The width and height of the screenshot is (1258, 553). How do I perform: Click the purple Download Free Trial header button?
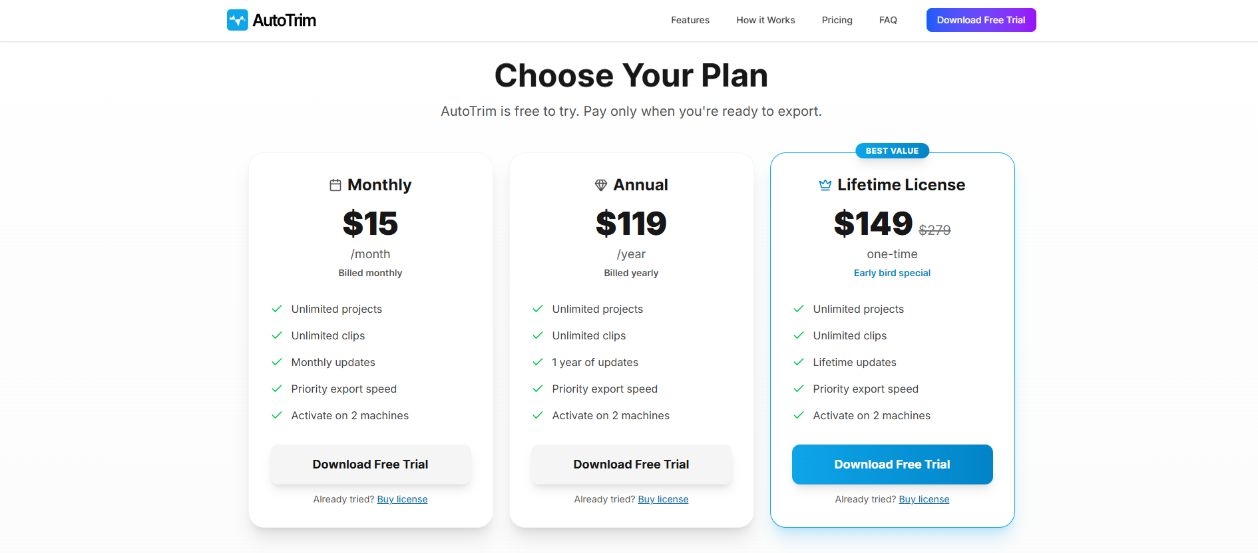[980, 20]
